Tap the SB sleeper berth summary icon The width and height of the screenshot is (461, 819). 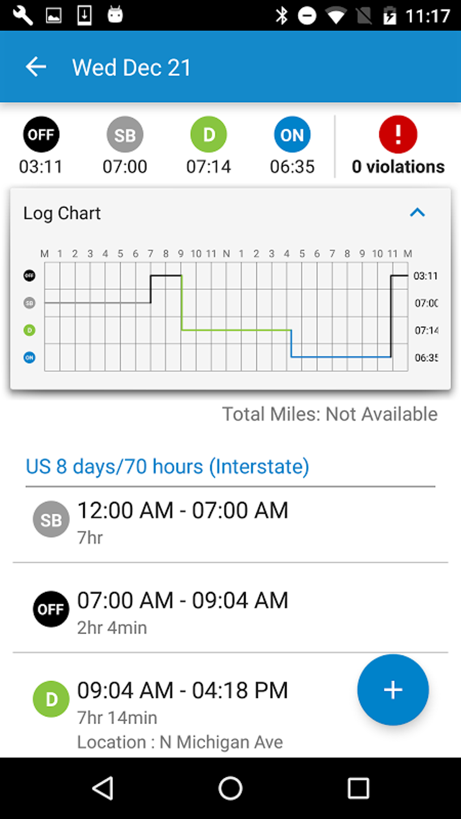[x=125, y=135]
